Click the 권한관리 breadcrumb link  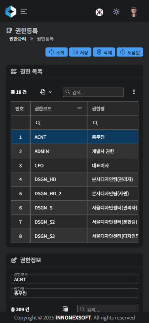pos(18,39)
